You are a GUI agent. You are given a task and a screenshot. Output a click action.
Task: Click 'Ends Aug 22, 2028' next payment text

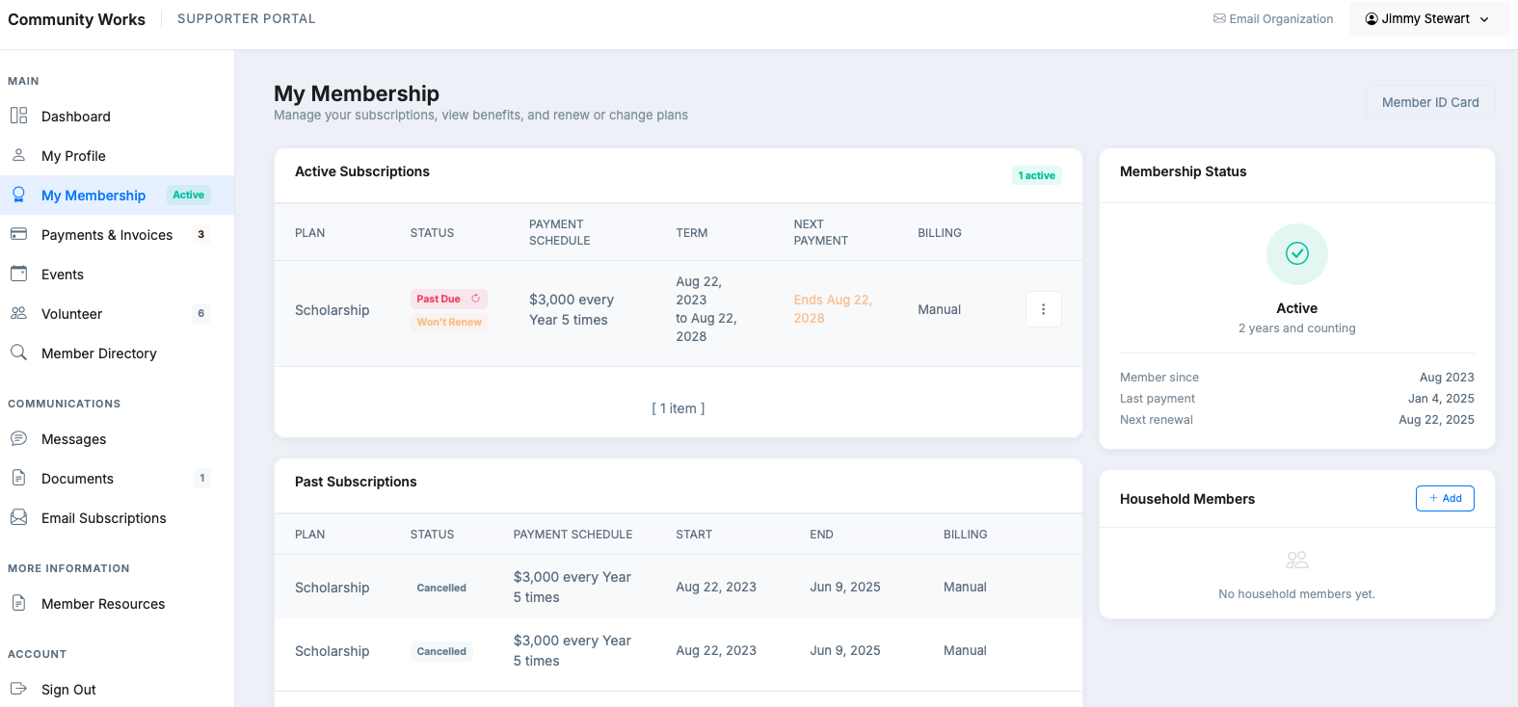(x=833, y=309)
